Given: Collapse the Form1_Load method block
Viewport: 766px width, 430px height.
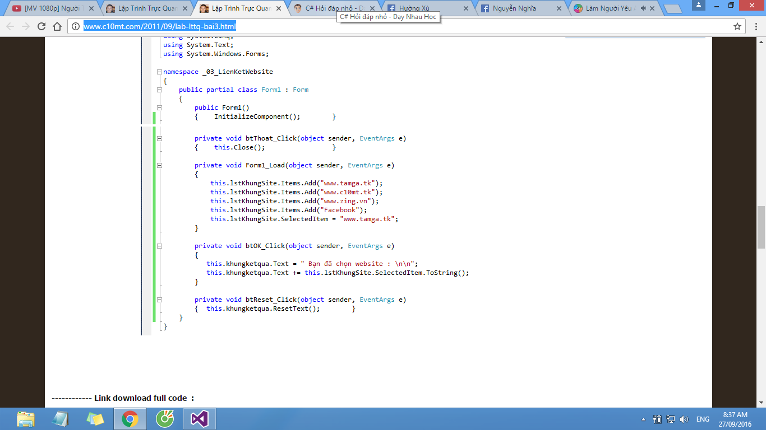Looking at the screenshot, I should (159, 165).
